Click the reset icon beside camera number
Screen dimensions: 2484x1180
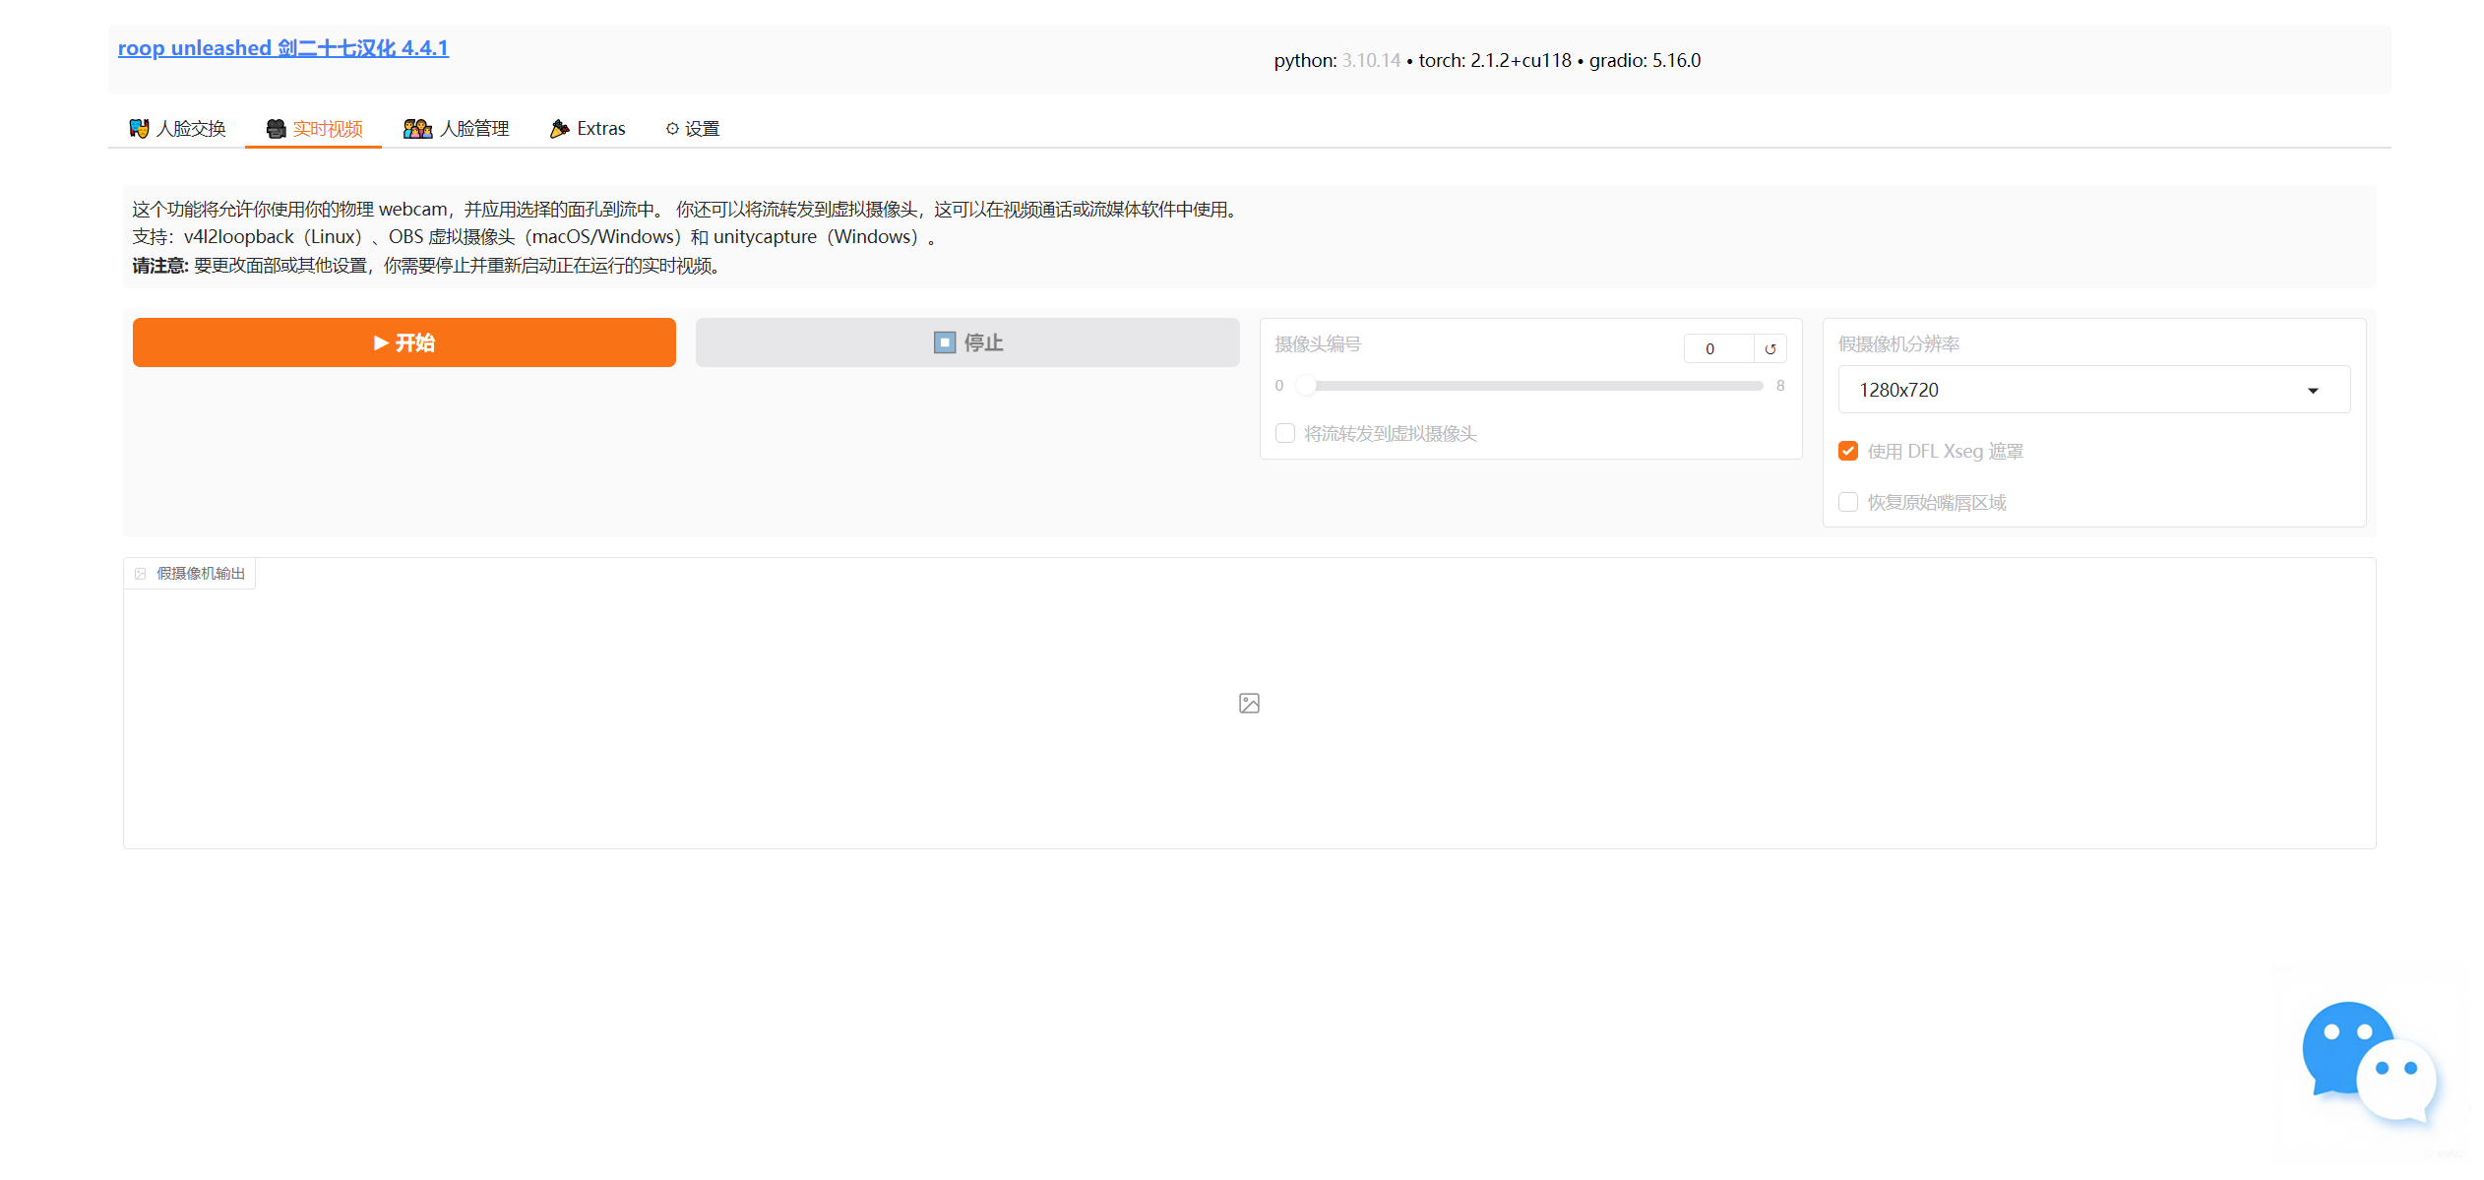point(1770,348)
